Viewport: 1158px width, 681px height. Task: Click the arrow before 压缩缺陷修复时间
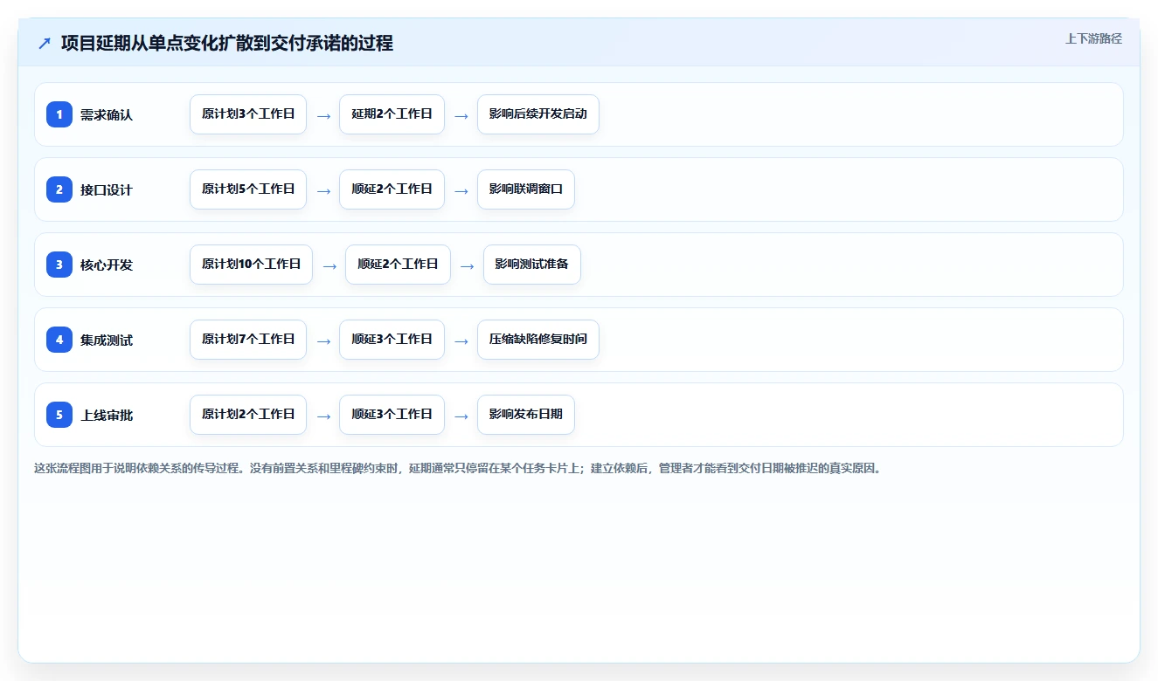tap(461, 341)
